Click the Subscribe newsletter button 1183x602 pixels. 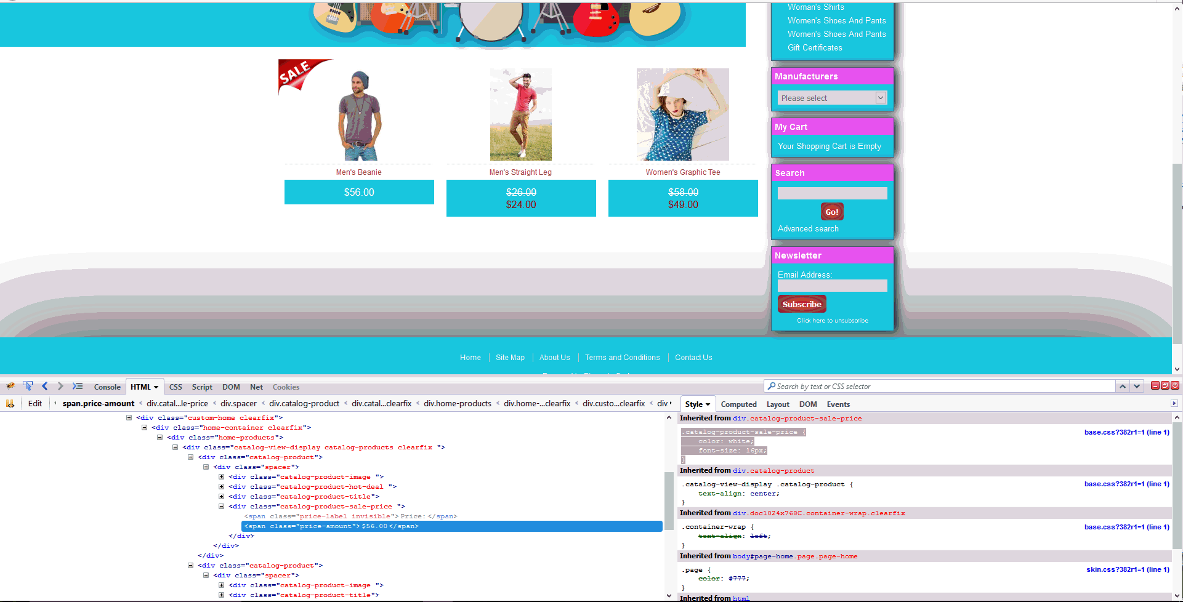802,304
